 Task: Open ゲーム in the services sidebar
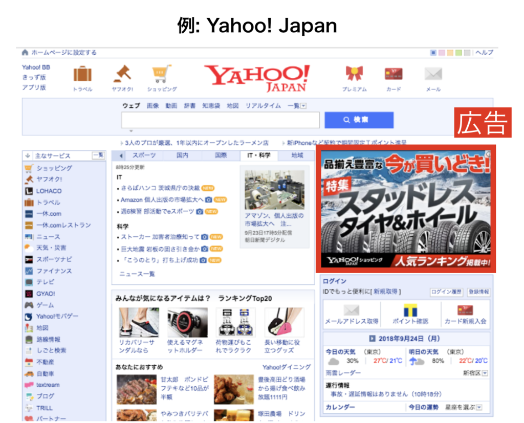(45, 305)
